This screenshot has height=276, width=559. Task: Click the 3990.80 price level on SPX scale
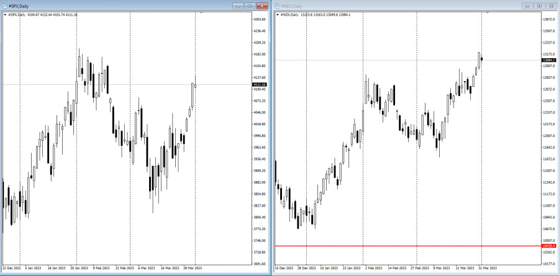[259, 136]
